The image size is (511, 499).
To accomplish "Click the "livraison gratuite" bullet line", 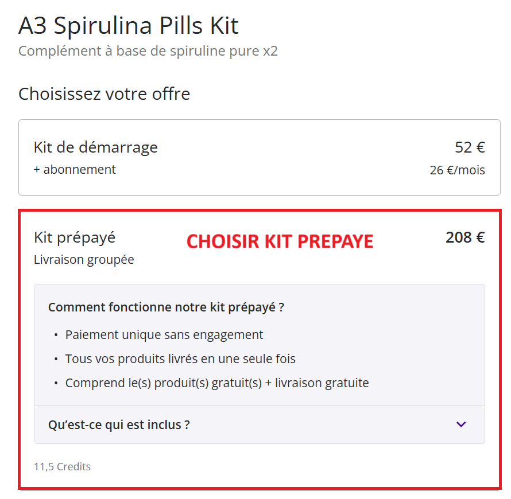I will (217, 383).
